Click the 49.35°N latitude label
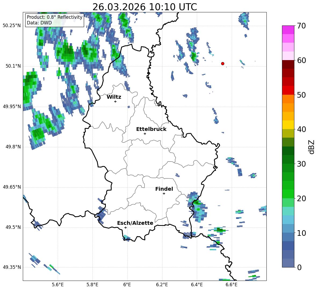This screenshot has width=318, height=290. pyautogui.click(x=12, y=267)
